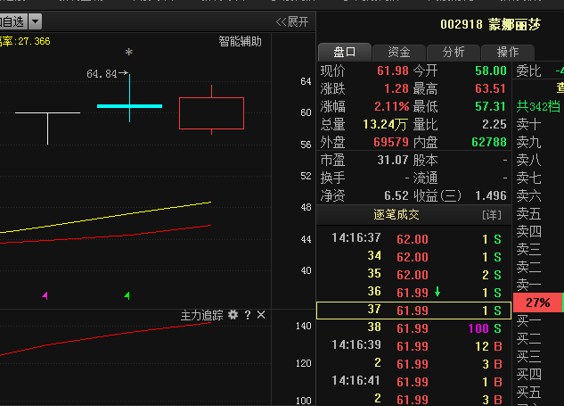Image resolution: width=564 pixels, height=406 pixels.
Task: Click the magenta triangle marker below chart
Action: 45,295
